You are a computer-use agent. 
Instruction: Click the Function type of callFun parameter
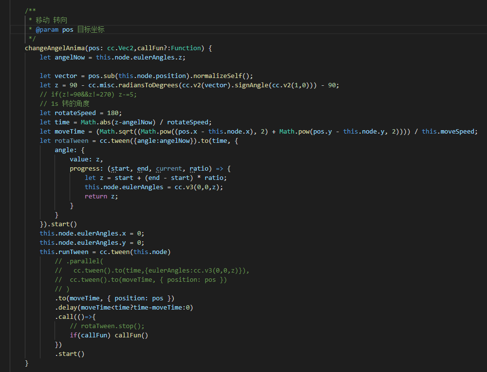186,48
